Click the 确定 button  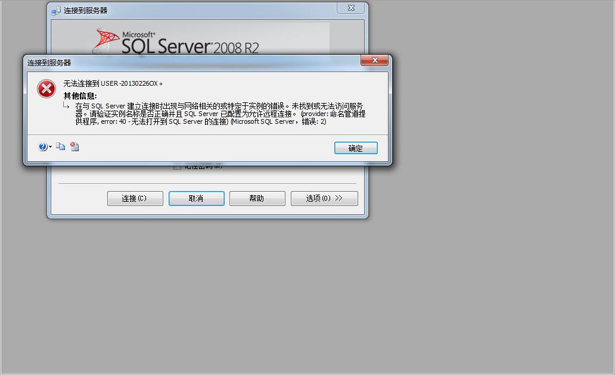(356, 148)
